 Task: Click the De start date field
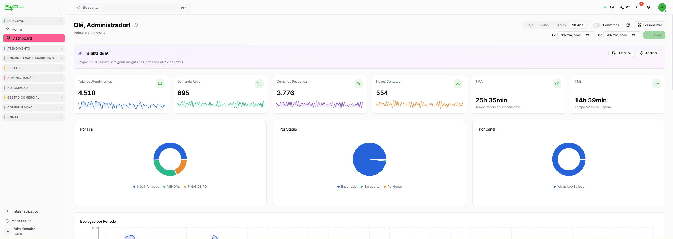click(x=576, y=35)
